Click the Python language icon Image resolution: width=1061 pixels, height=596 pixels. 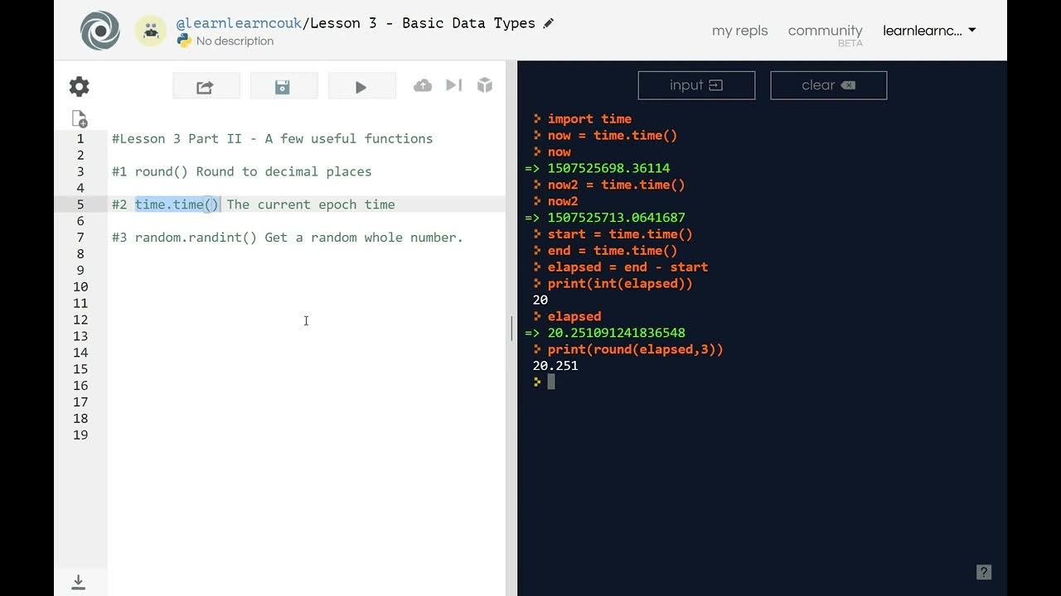pyautogui.click(x=183, y=41)
